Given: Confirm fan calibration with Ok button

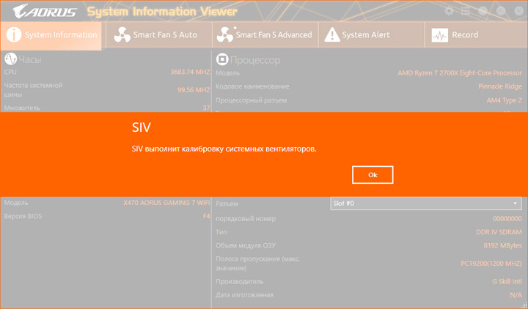Looking at the screenshot, I should [373, 175].
